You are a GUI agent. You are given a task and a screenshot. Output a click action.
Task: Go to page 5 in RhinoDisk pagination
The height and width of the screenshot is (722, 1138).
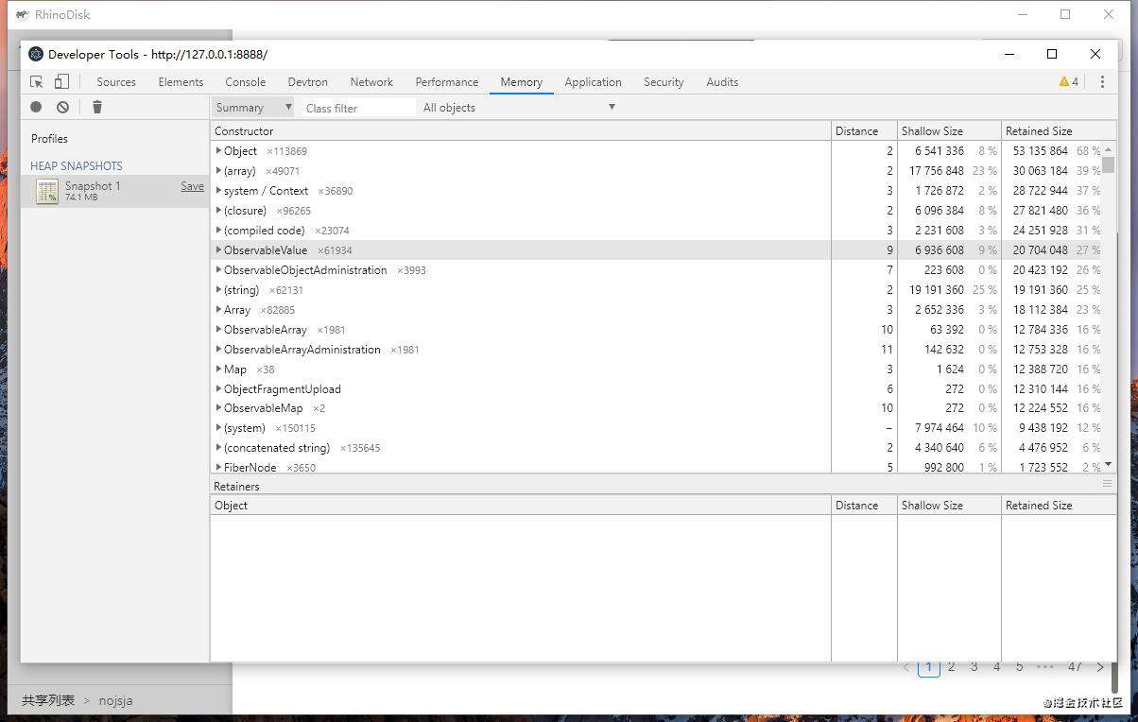1019,666
